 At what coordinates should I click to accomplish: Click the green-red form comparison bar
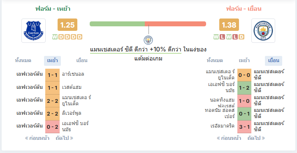[148, 24]
